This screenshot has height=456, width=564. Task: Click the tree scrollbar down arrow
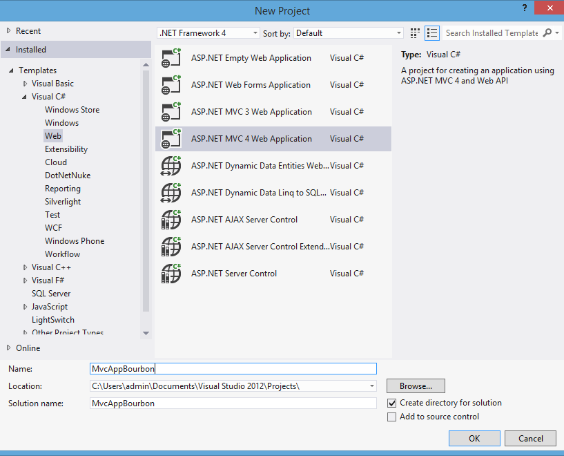point(146,333)
